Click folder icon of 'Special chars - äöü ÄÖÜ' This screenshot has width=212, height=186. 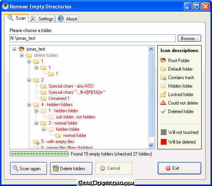coord(43,86)
